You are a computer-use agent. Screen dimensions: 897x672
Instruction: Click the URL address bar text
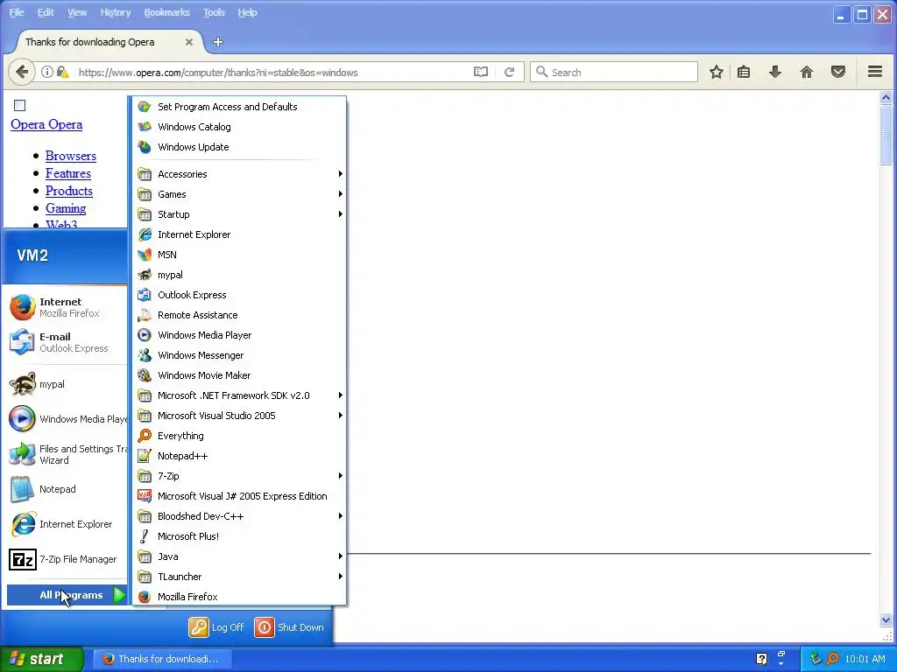click(x=218, y=73)
